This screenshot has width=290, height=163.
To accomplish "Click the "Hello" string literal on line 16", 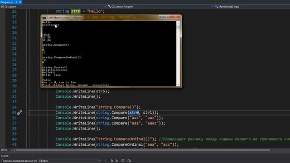I will click(95, 11).
